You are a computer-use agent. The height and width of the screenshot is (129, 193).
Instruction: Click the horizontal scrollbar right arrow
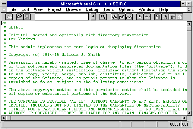coord(184,118)
